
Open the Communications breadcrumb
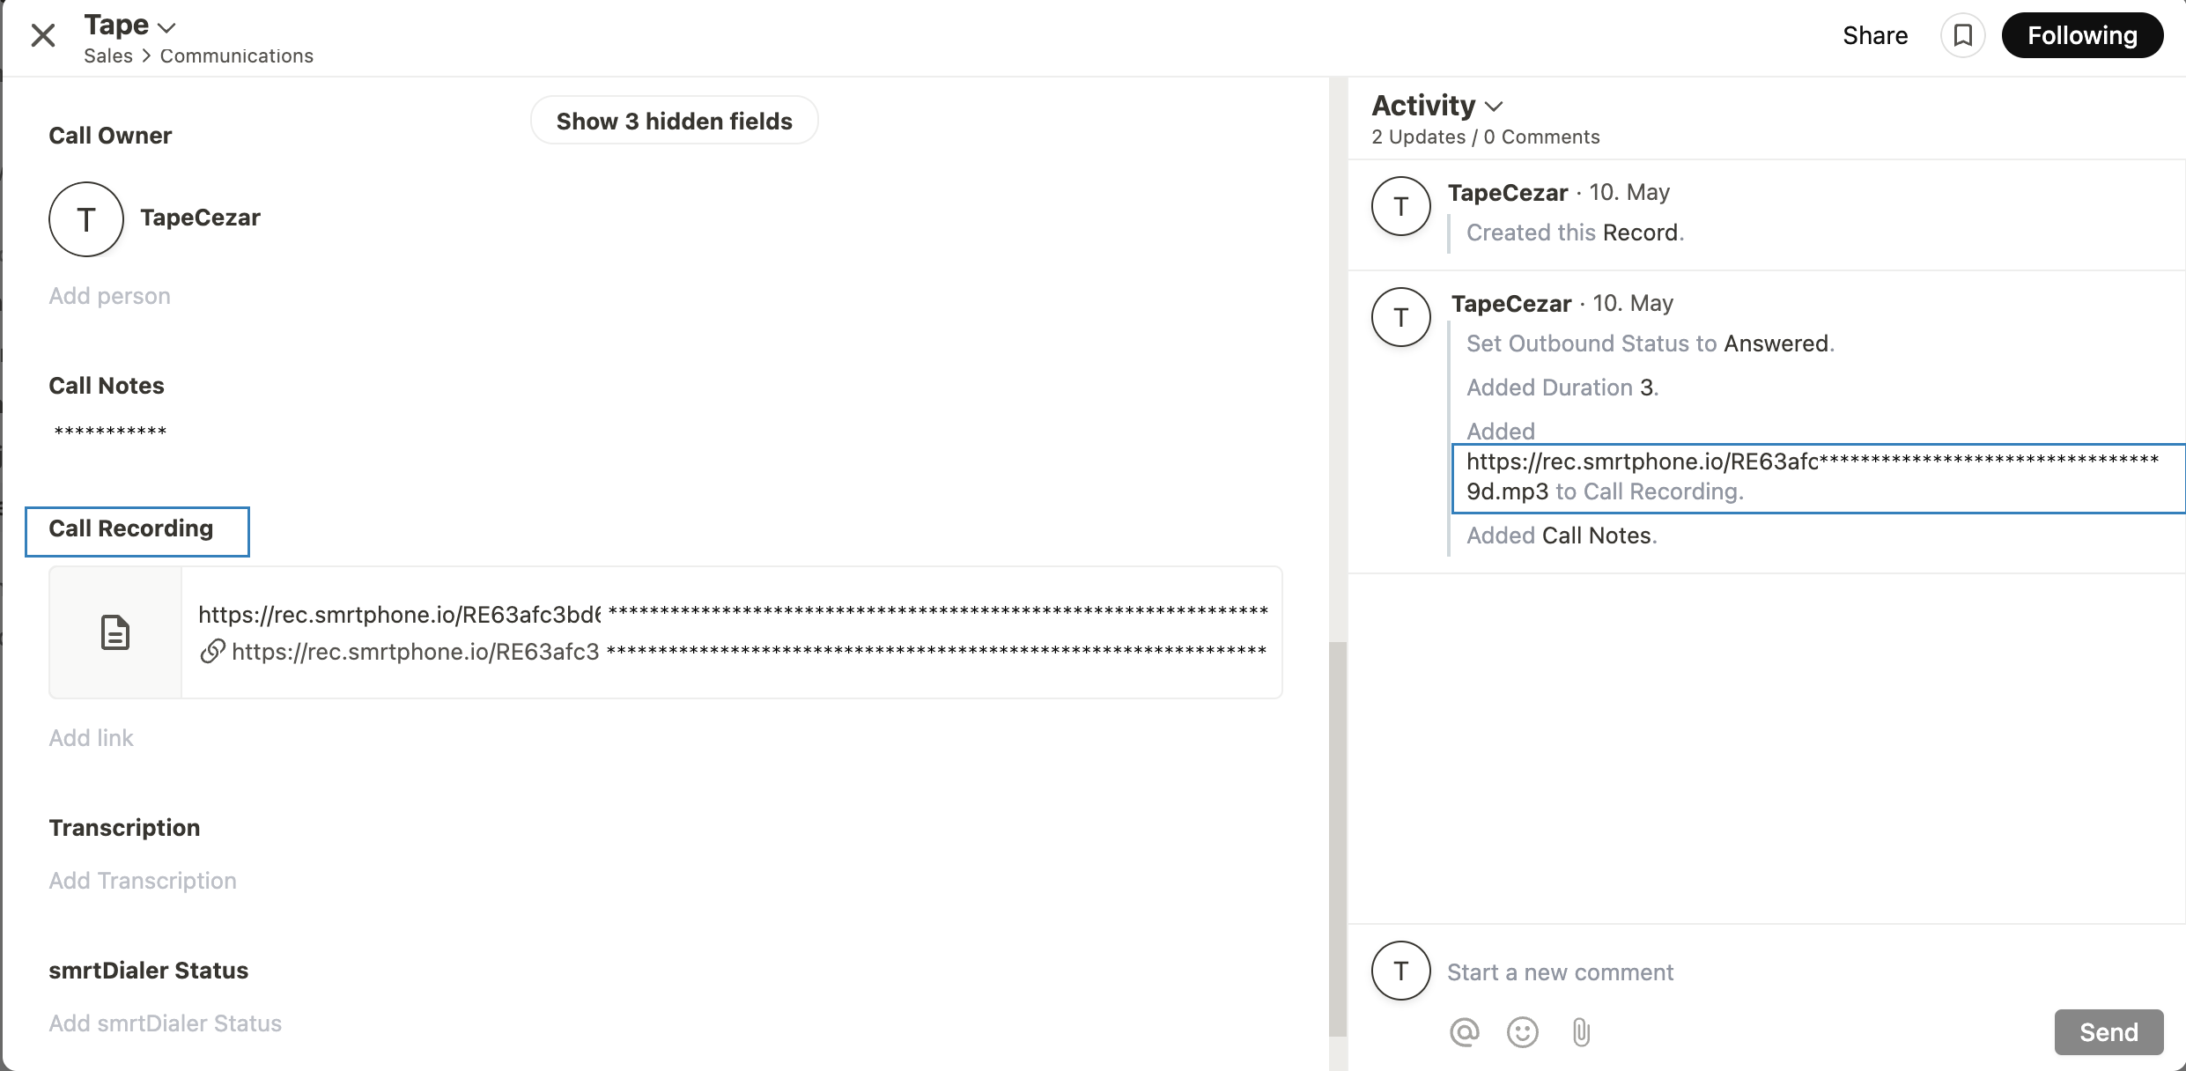coord(236,55)
